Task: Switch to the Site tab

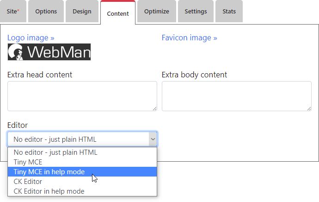Action: coord(13,11)
